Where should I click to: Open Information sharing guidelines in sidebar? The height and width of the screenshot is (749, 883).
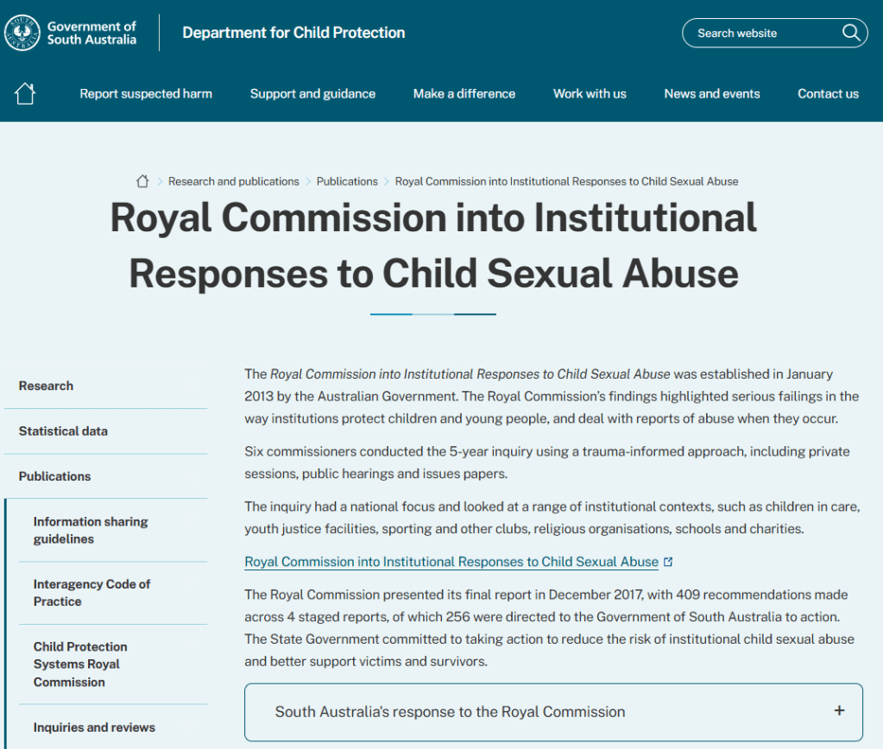[91, 530]
